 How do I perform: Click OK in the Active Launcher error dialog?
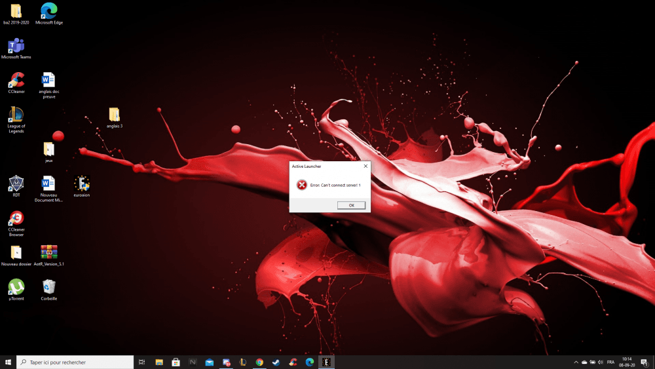tap(351, 205)
